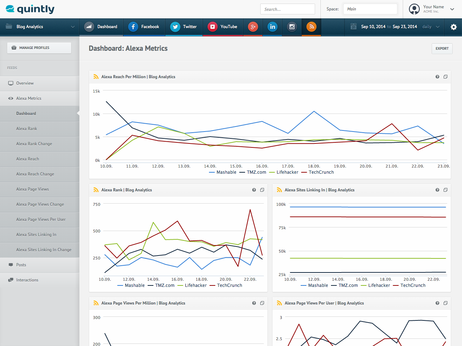Viewport: 462px width, 346px height.
Task: Open the Sep 10 – Sep 23, 2014 date range
Action: (x=389, y=27)
